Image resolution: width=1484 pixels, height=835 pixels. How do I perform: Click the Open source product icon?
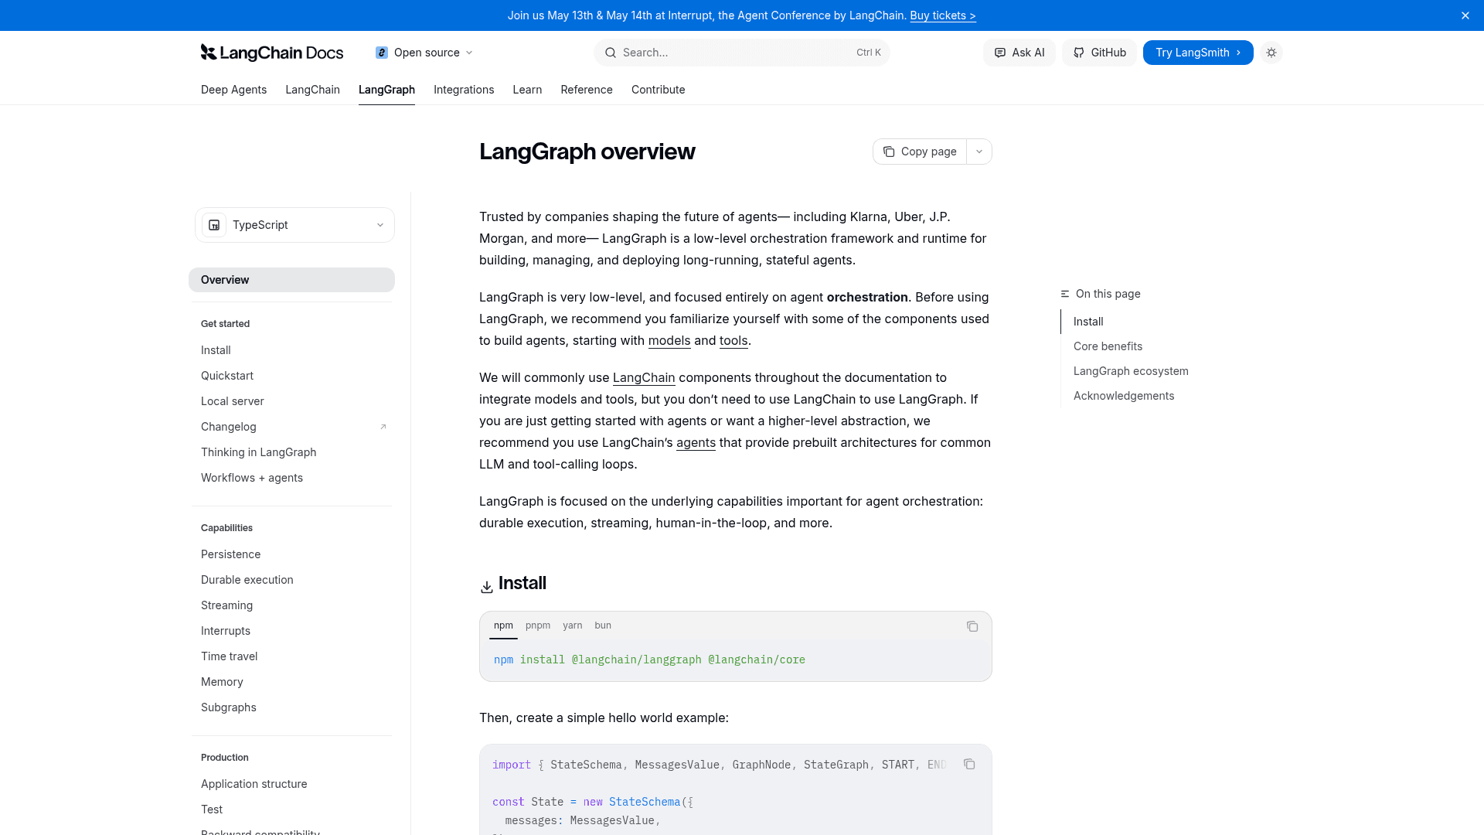click(x=382, y=53)
